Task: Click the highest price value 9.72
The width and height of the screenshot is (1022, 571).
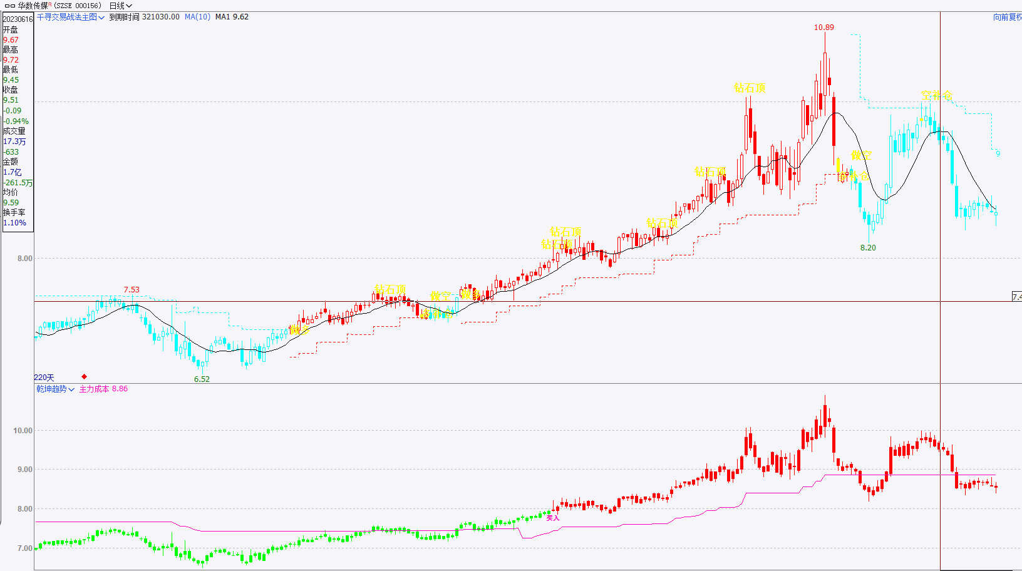Action: pos(11,59)
